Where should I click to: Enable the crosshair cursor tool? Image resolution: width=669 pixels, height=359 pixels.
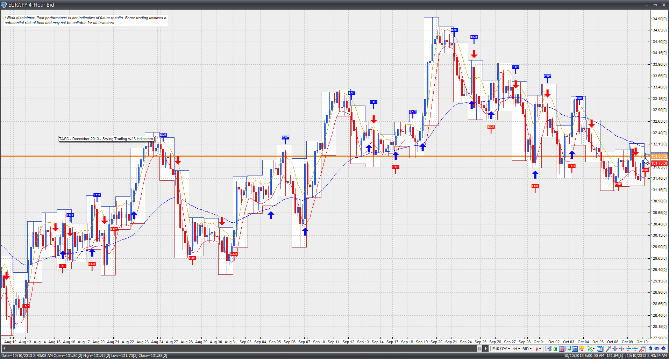tap(568, 349)
